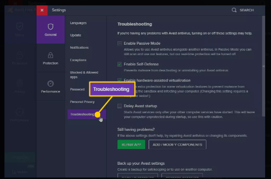
Task: Open Update settings
Action: click(76, 35)
